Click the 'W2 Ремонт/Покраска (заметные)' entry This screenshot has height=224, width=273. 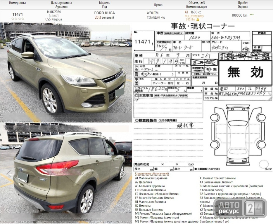click(157, 218)
